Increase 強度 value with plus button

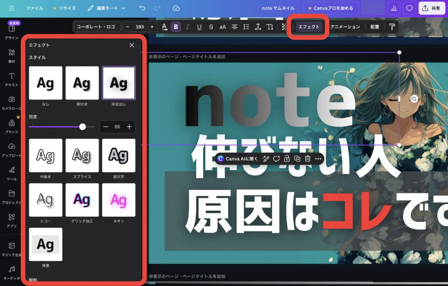click(x=129, y=127)
